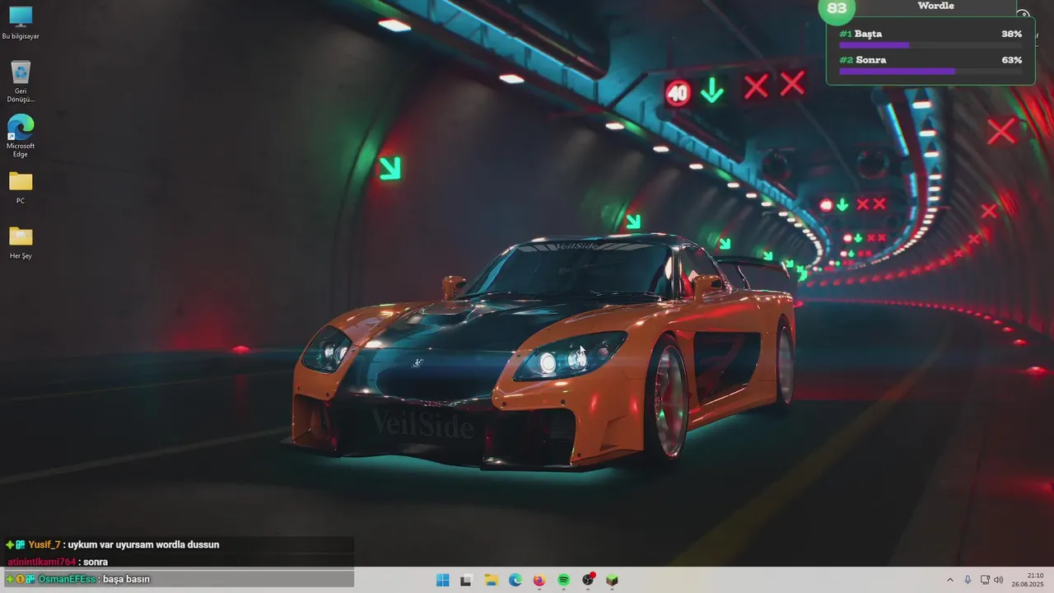Open File Explorer from the taskbar
Screen dimensions: 1054x593
coord(491,580)
